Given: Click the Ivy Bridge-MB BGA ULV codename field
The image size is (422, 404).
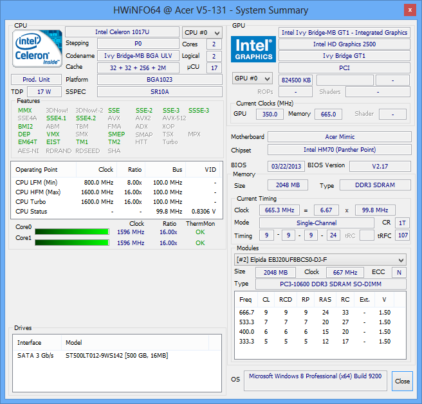Looking at the screenshot, I should pyautogui.click(x=138, y=56).
